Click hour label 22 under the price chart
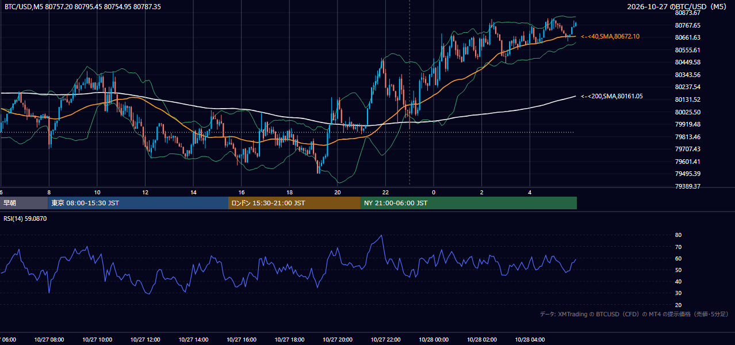Image resolution: width=735 pixels, height=345 pixels. tap(385, 192)
